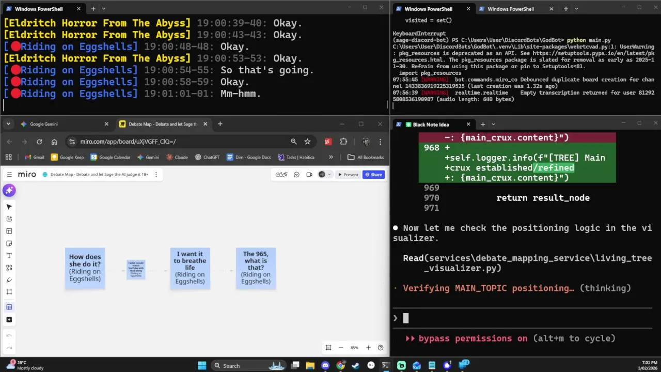Start Miro video call icon
The image size is (661, 372).
pyautogui.click(x=309, y=175)
